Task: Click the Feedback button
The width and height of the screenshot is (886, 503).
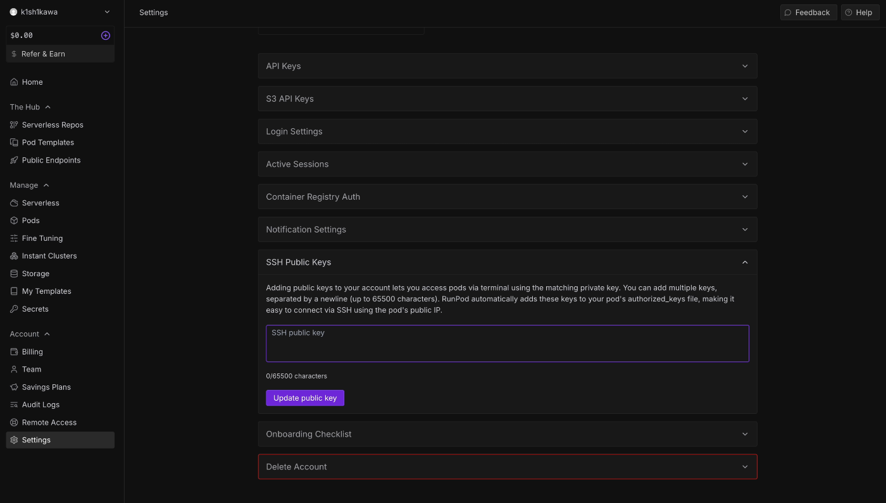Action: 808,13
